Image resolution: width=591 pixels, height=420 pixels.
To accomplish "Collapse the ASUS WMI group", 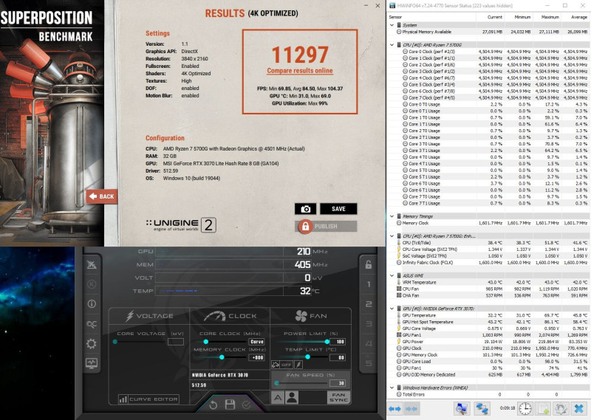I will pyautogui.click(x=392, y=276).
